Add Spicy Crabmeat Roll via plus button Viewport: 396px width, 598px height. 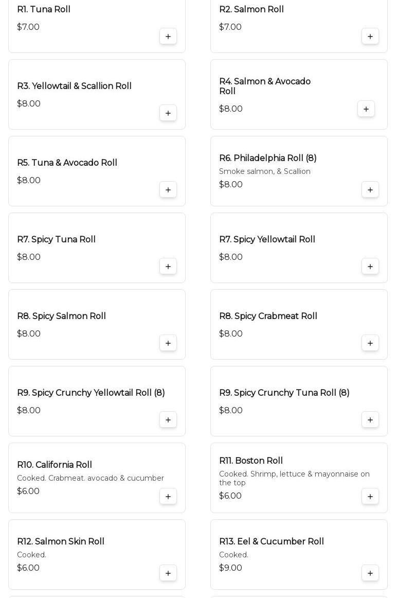click(x=370, y=343)
